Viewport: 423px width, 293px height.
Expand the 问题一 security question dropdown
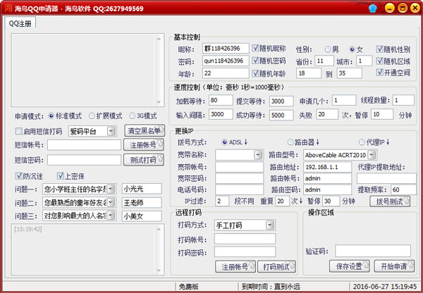[111, 189]
